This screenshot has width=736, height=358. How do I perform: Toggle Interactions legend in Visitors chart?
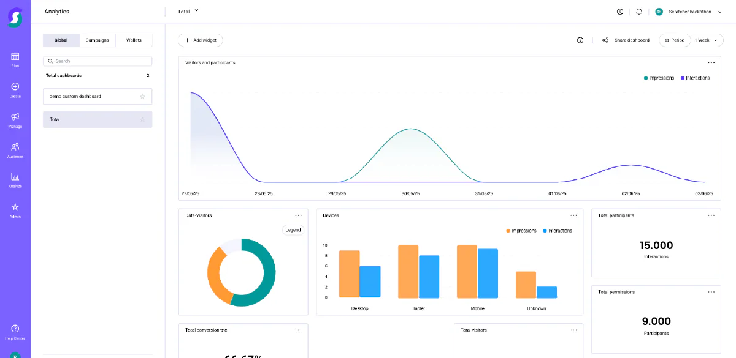tap(695, 78)
